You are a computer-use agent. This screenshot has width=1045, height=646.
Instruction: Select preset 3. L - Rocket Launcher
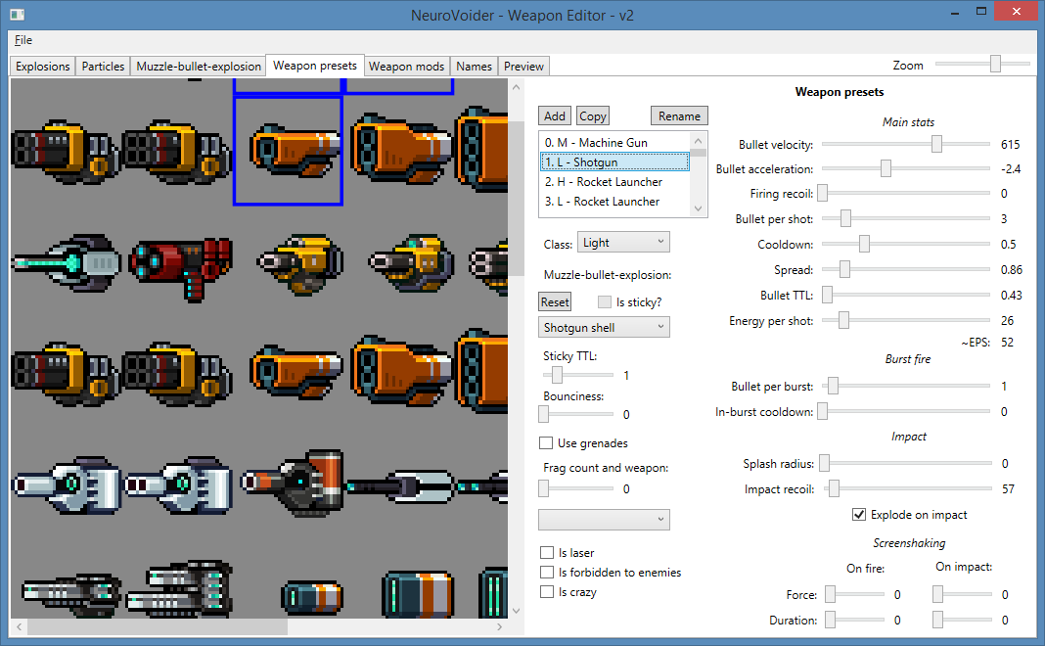pyautogui.click(x=614, y=202)
